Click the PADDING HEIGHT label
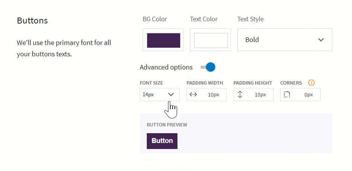The height and width of the screenshot is (171, 352). [253, 83]
